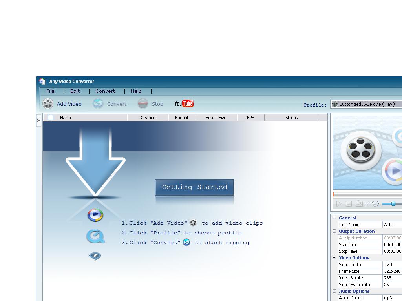Change the Video Bitrate value 768

point(392,278)
